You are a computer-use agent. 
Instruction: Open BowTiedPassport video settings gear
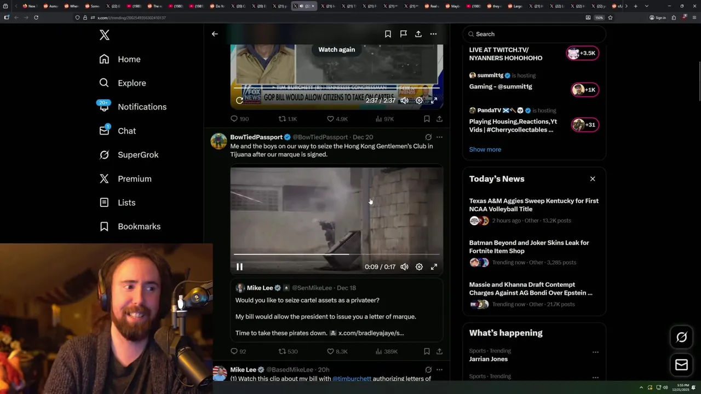pos(419,267)
